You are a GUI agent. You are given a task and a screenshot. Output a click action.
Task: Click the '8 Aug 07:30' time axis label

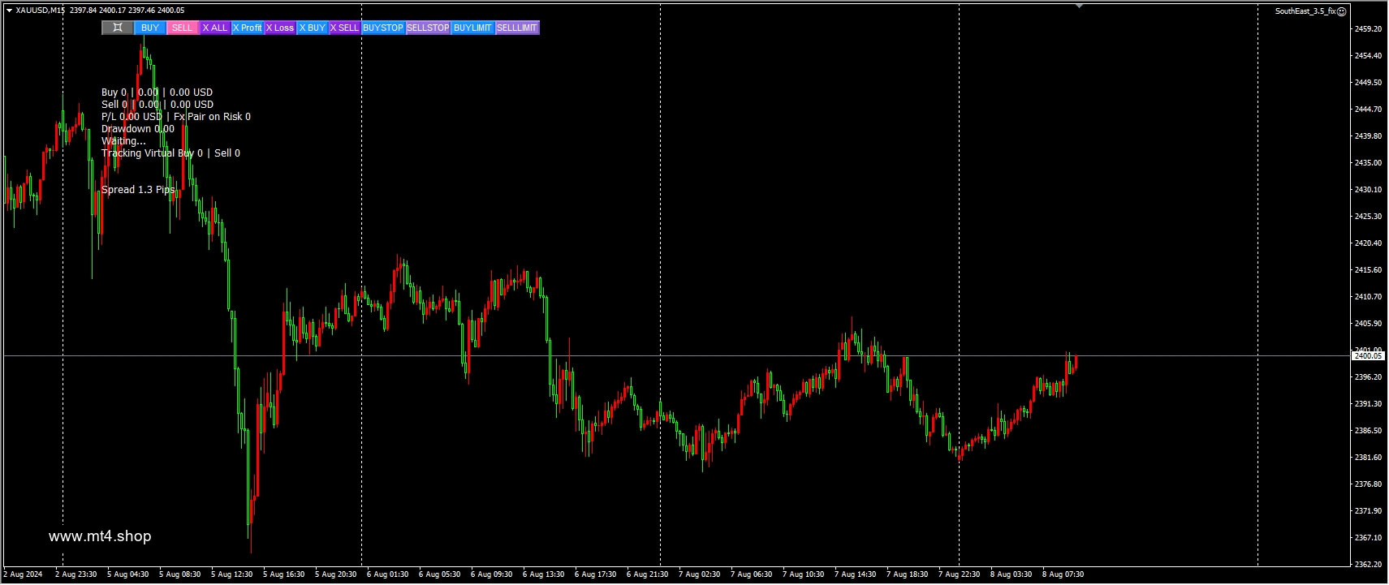coord(1063,574)
